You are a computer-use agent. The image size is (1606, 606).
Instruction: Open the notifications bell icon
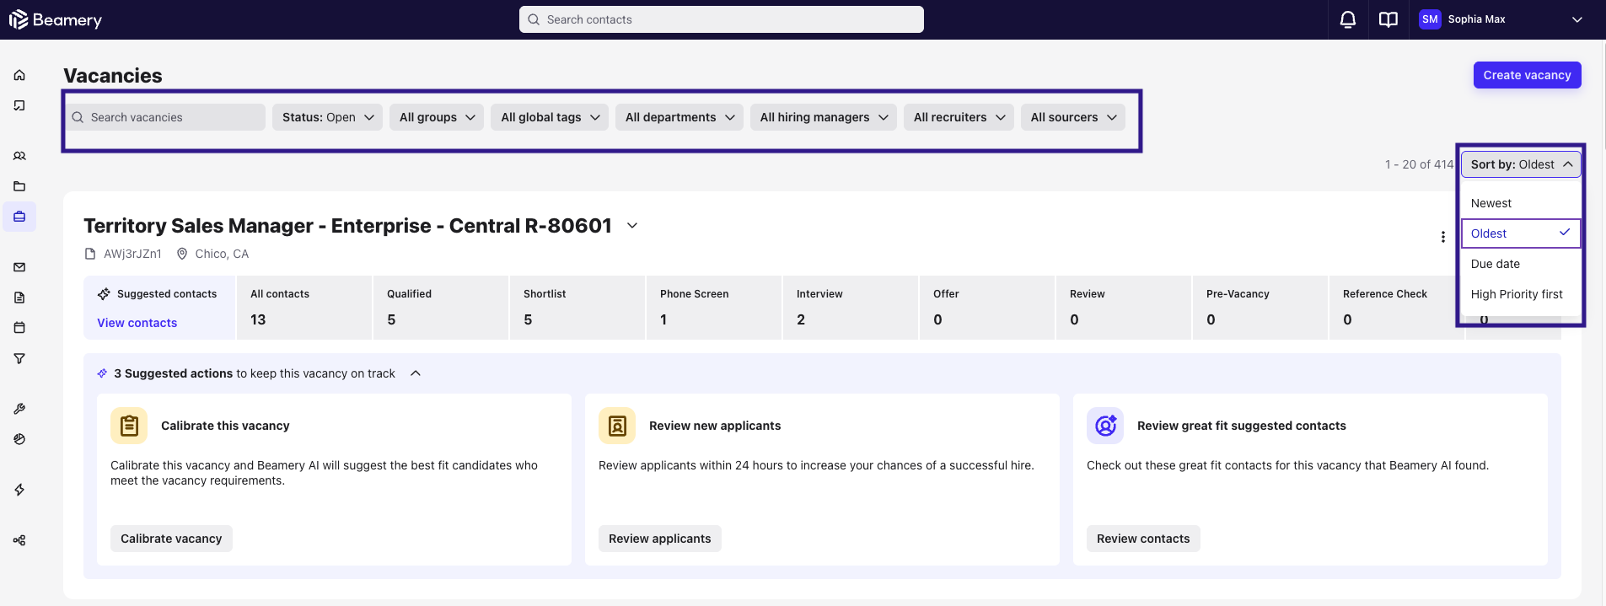(1347, 19)
